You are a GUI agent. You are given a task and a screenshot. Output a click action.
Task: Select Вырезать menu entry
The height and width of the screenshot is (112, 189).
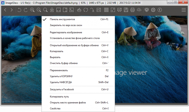tap(78, 57)
